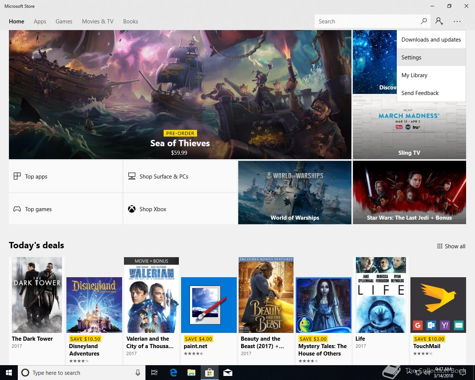Click the Shop Xbox logo icon
475x380 pixels.
132,209
